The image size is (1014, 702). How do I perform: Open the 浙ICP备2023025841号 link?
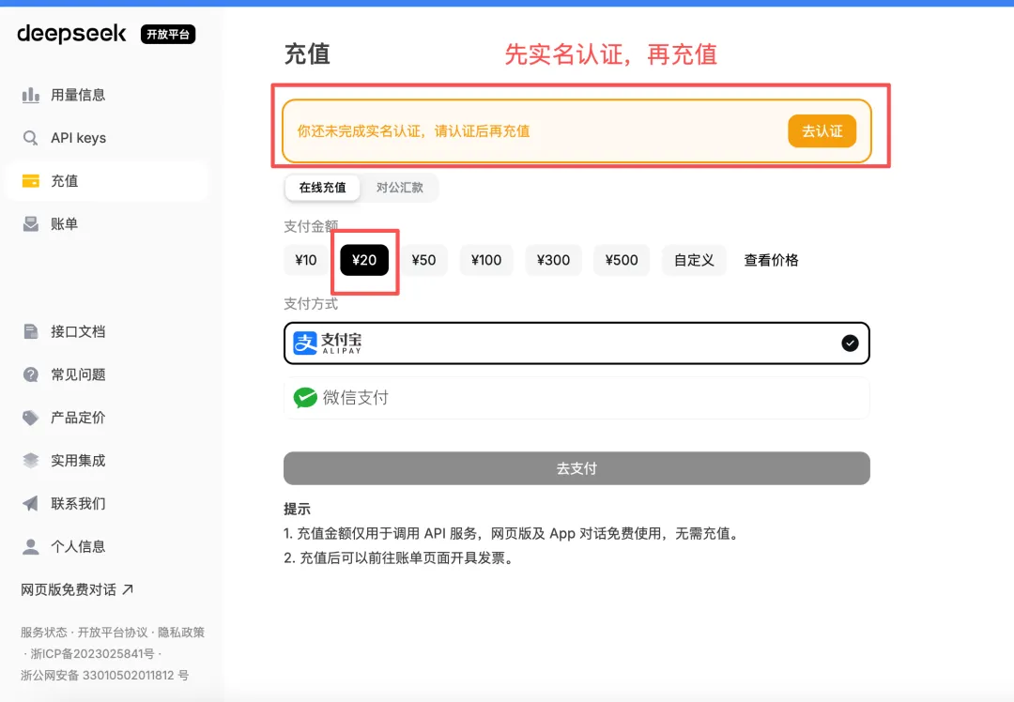92,653
